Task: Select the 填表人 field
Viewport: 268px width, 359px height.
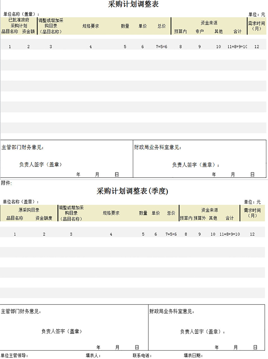Action: (93, 355)
